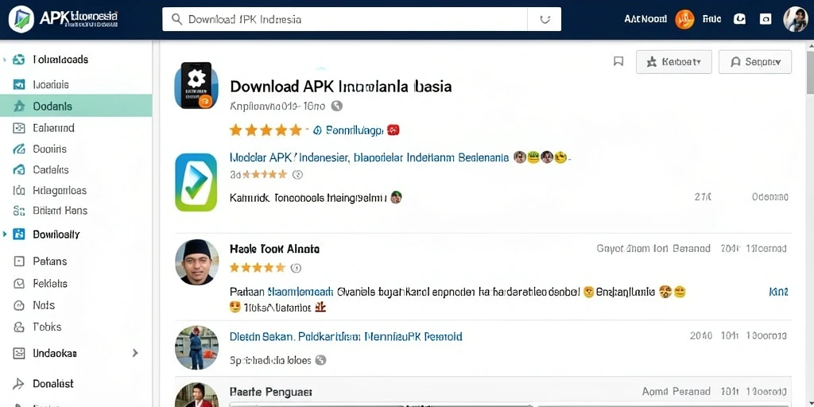Click the 'Agmd Peraned' text

[x=676, y=391]
